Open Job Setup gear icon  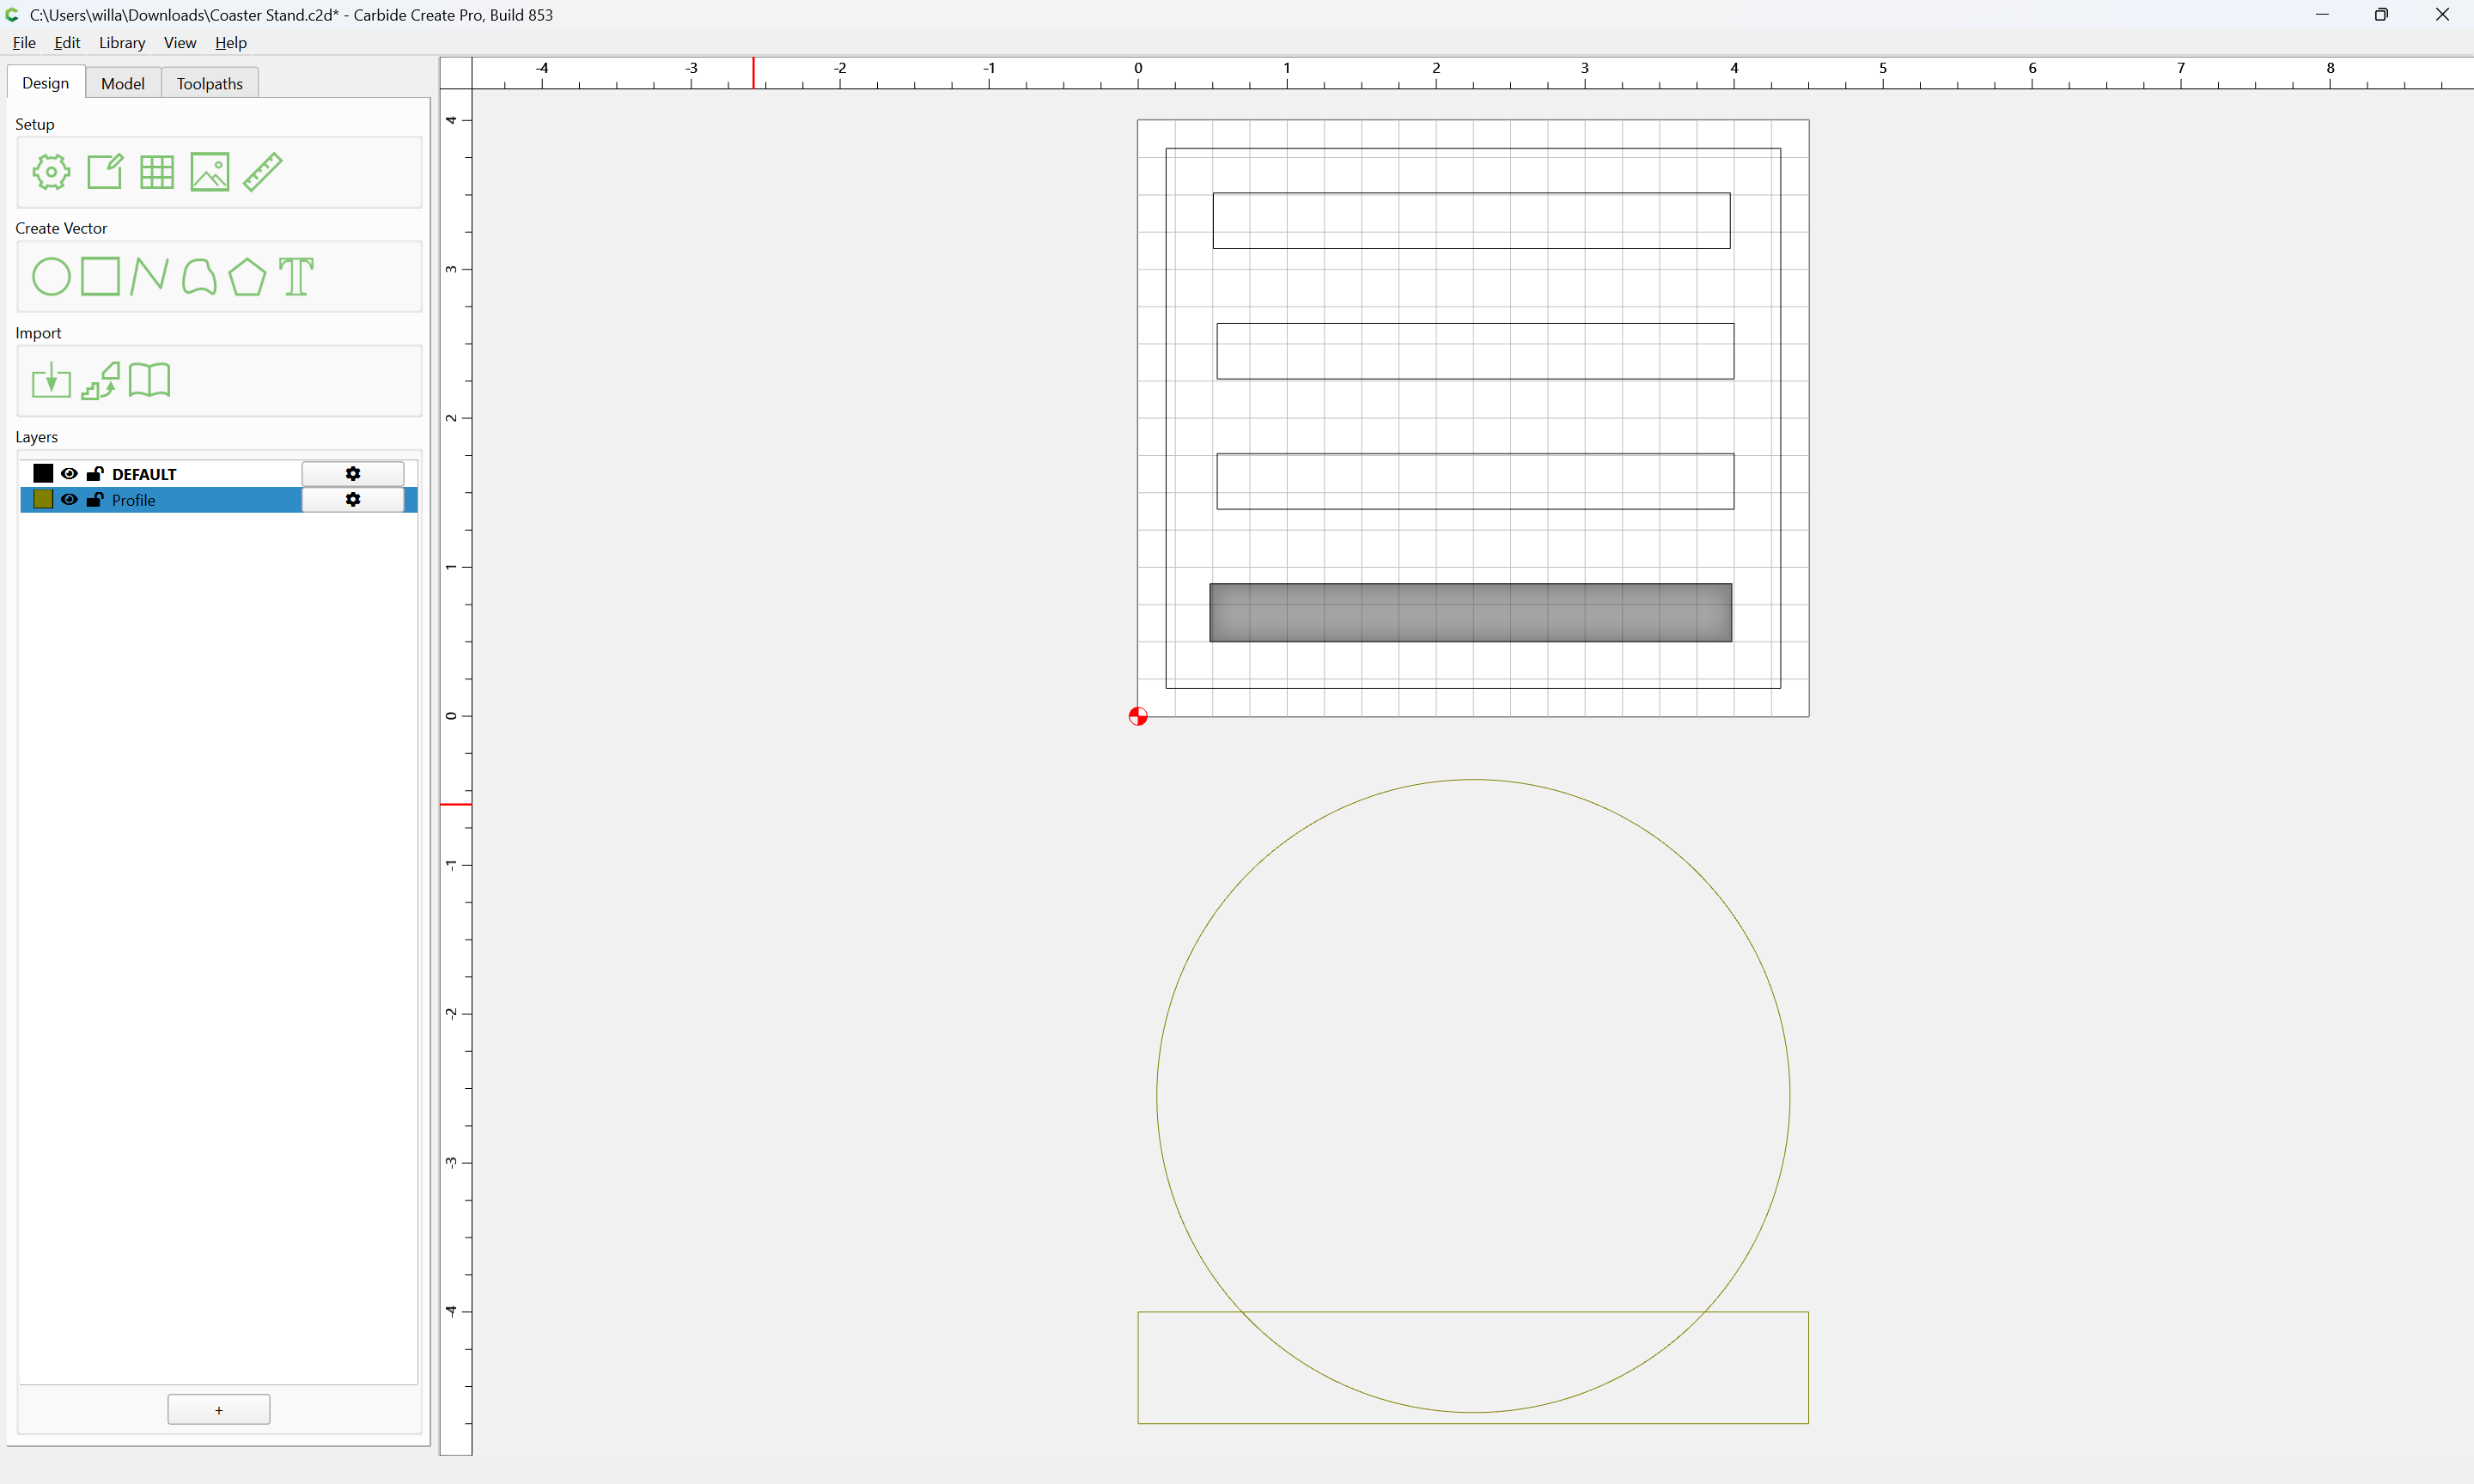pos(51,172)
